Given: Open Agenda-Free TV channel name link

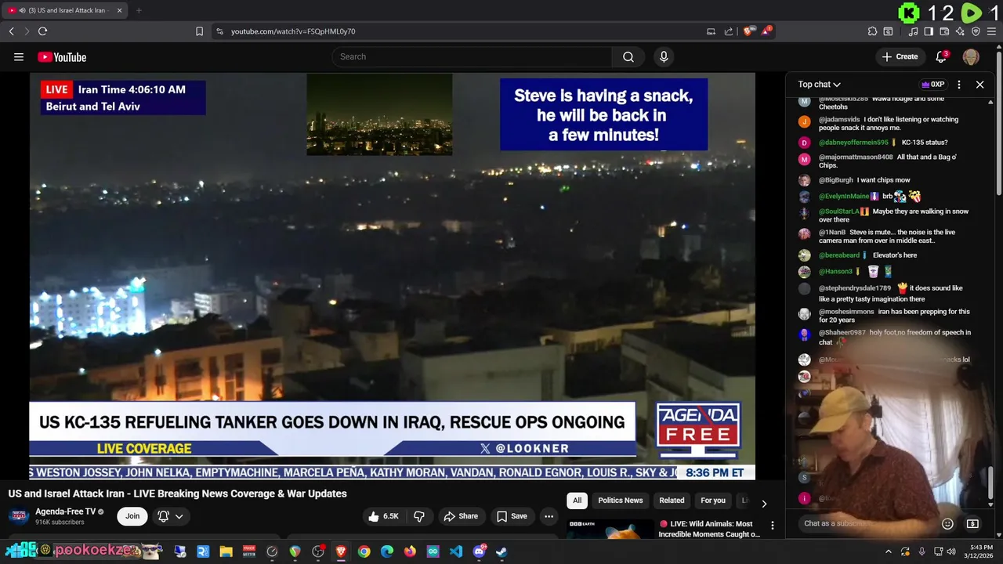Looking at the screenshot, I should pos(65,512).
